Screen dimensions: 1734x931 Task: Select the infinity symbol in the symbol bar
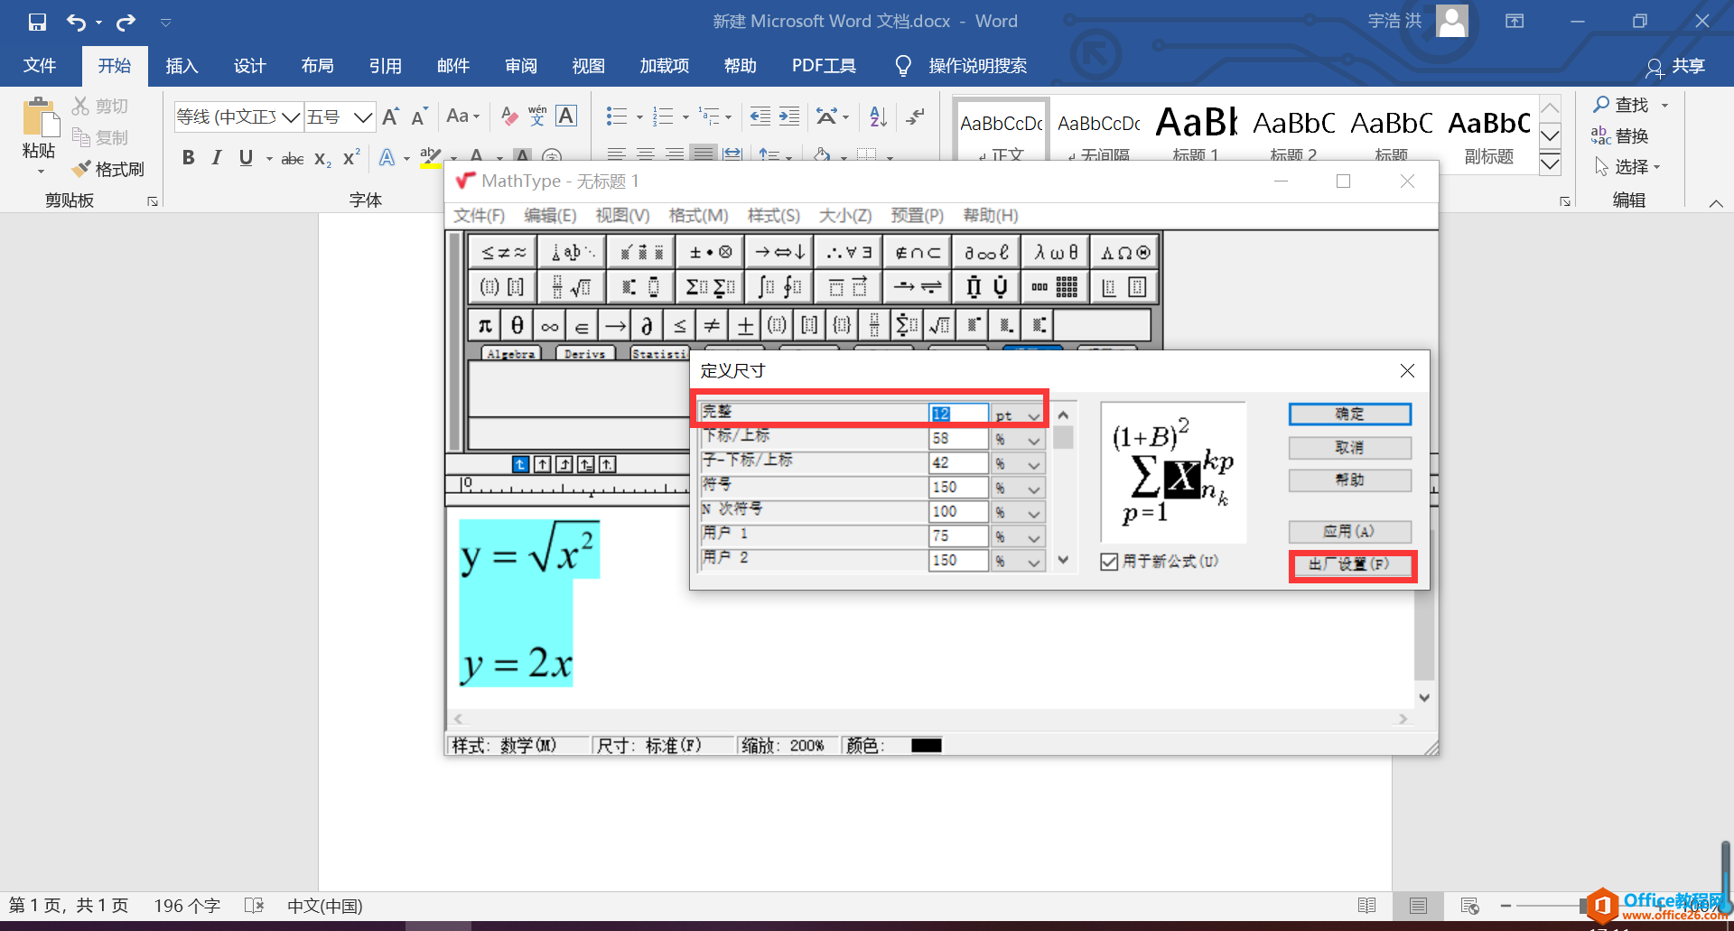pos(548,324)
